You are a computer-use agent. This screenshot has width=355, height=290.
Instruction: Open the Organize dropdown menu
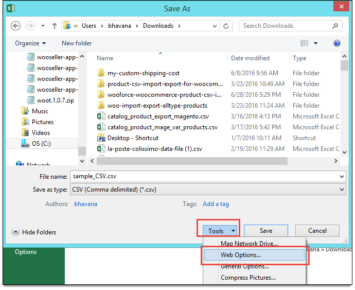(x=30, y=43)
